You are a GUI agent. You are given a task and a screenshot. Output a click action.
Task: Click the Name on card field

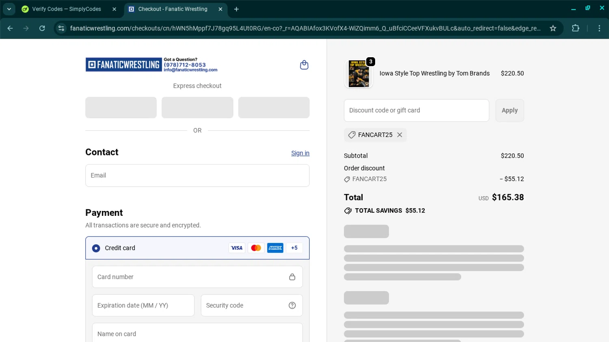197,333
